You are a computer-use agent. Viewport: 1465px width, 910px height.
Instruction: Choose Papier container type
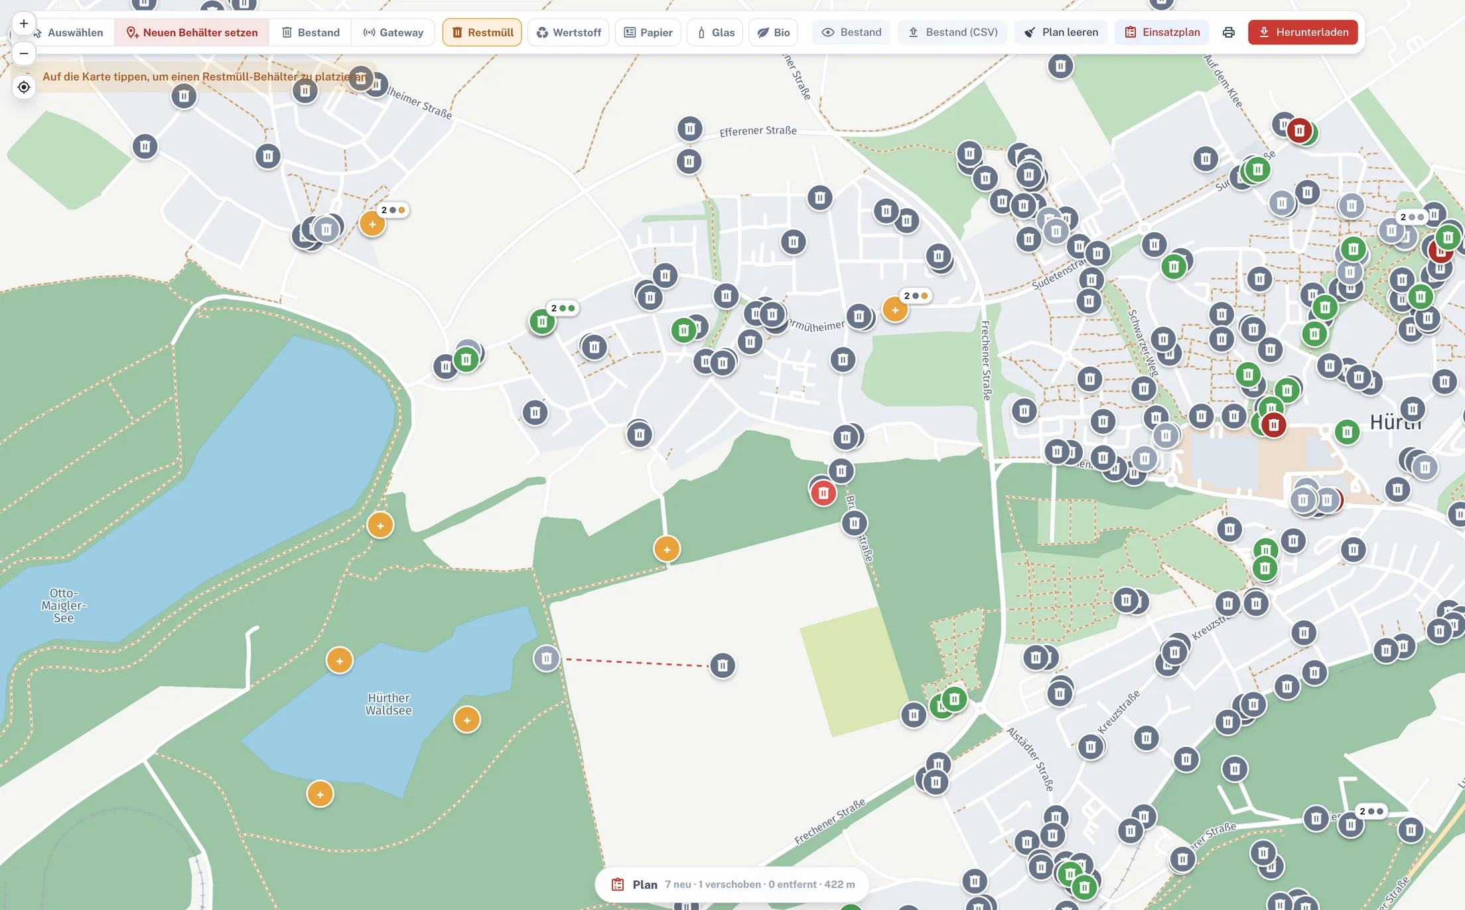coord(648,32)
